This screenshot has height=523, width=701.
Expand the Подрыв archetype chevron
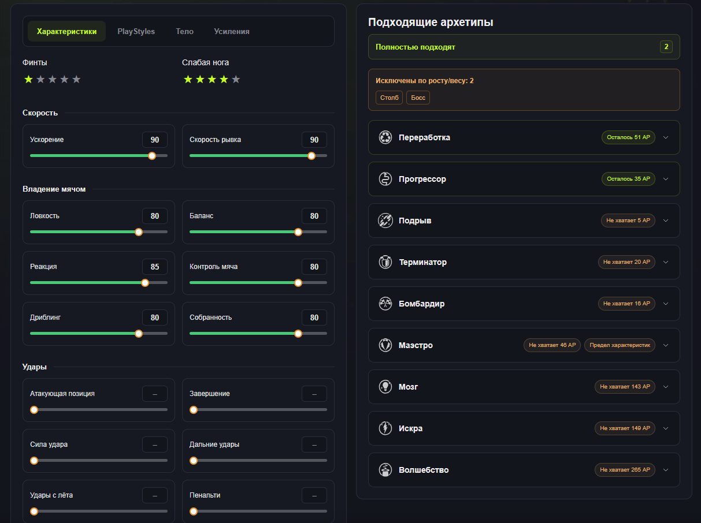click(666, 221)
